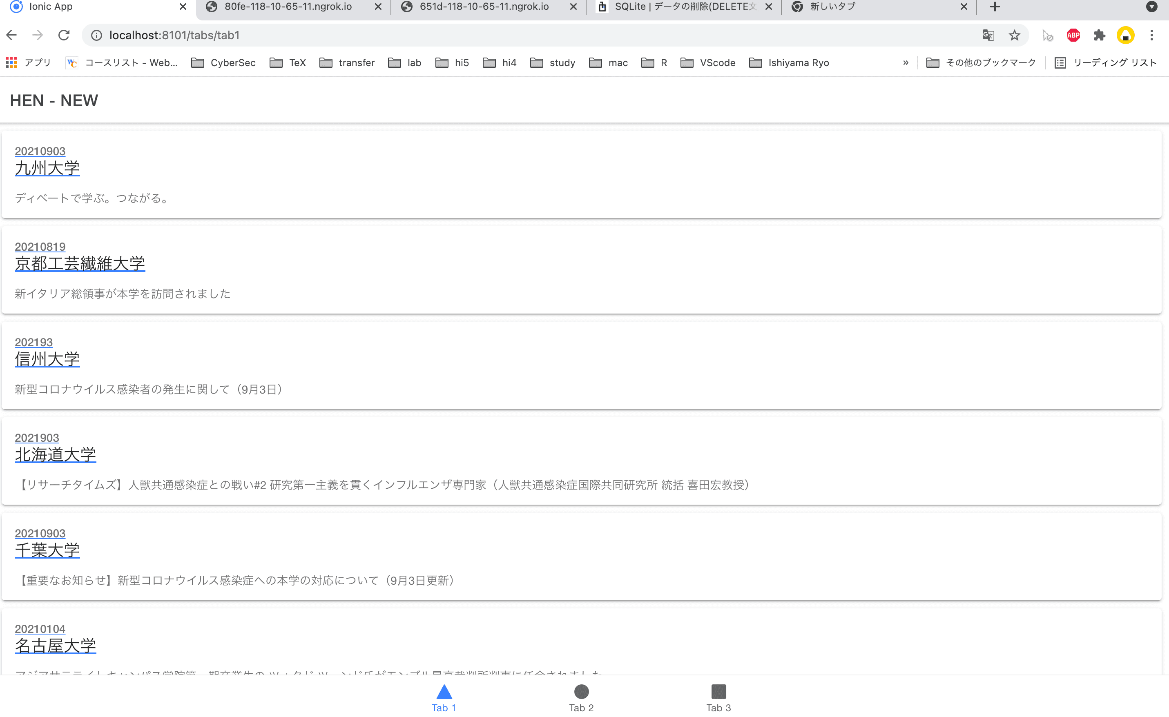
Task: Open the 九州大学 link
Action: [x=47, y=168]
